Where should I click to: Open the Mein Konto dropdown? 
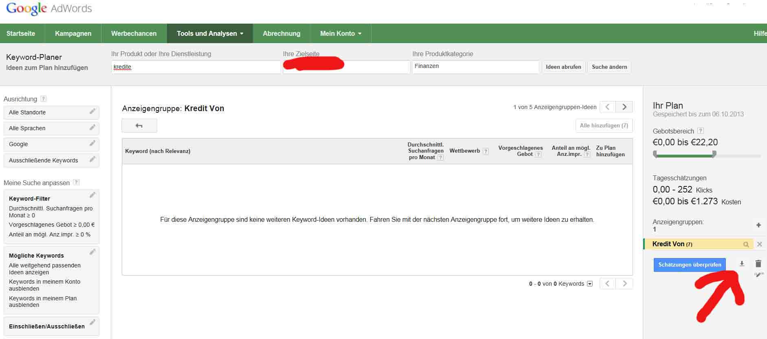pyautogui.click(x=341, y=33)
